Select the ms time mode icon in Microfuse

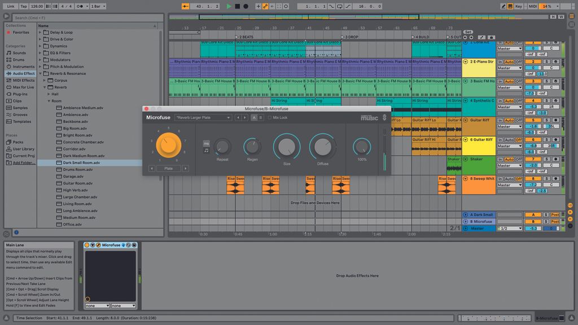(x=206, y=143)
